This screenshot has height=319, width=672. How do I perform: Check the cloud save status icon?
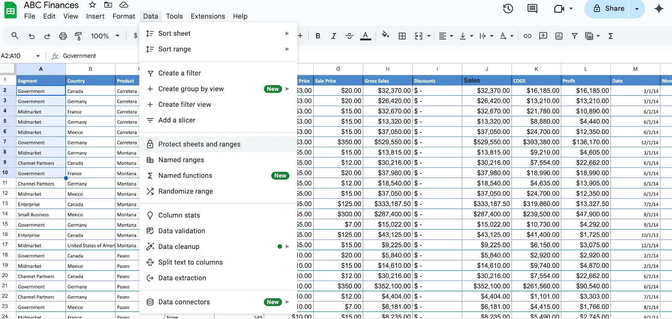coord(124,5)
